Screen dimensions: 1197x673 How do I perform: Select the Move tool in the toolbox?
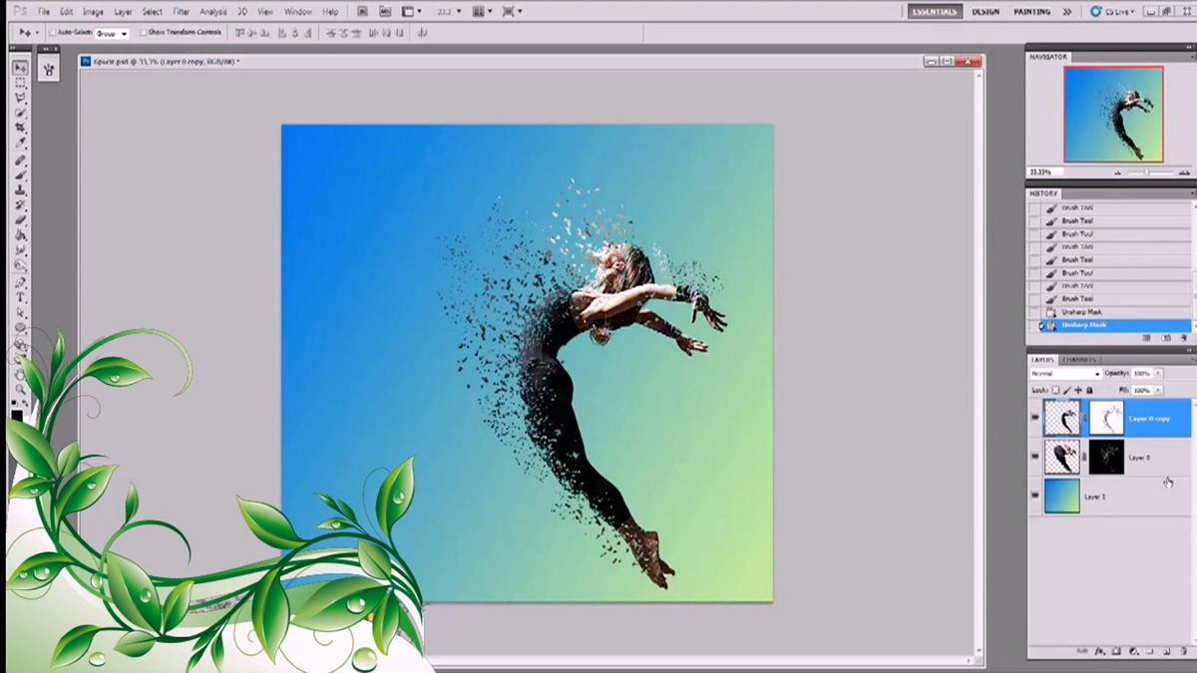(x=20, y=68)
